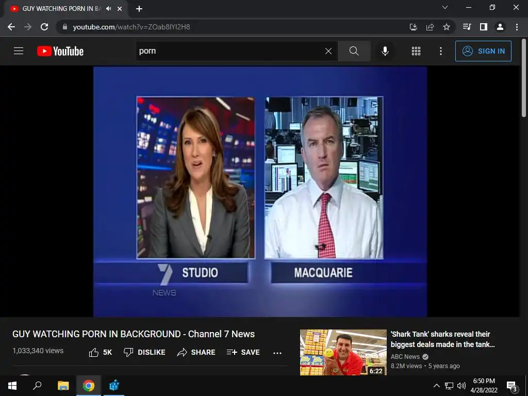The image size is (528, 396).
Task: Search with your voice microphone
Action: [x=385, y=51]
